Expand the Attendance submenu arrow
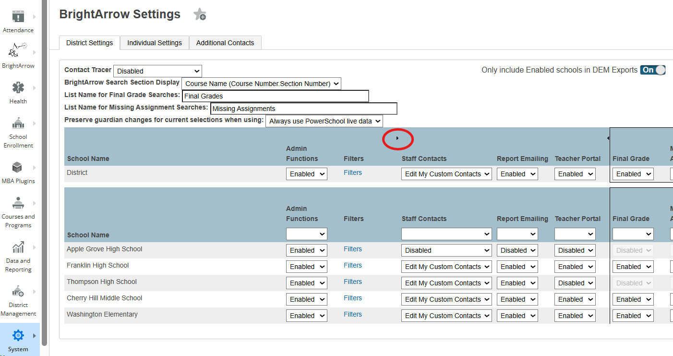This screenshot has width=673, height=356. pyautogui.click(x=34, y=17)
